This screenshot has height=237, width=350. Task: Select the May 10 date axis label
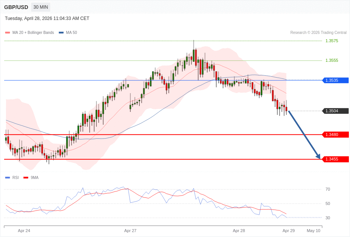[313, 231]
